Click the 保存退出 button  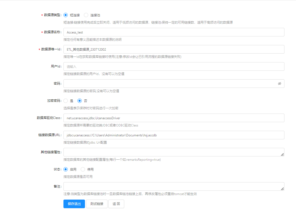(74, 204)
